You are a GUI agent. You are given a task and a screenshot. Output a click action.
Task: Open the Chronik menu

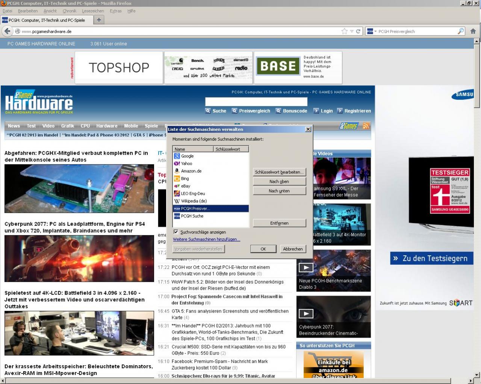70,11
